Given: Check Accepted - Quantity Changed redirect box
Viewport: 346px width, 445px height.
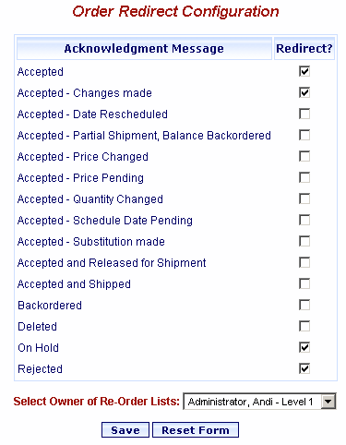Looking at the screenshot, I should (304, 198).
